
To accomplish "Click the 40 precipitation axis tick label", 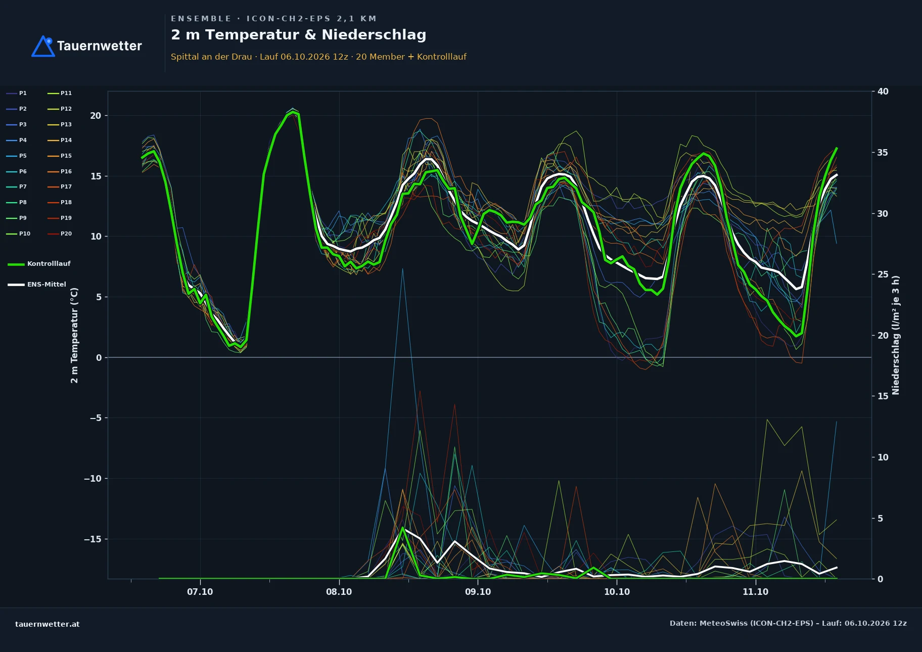I will 883,91.
